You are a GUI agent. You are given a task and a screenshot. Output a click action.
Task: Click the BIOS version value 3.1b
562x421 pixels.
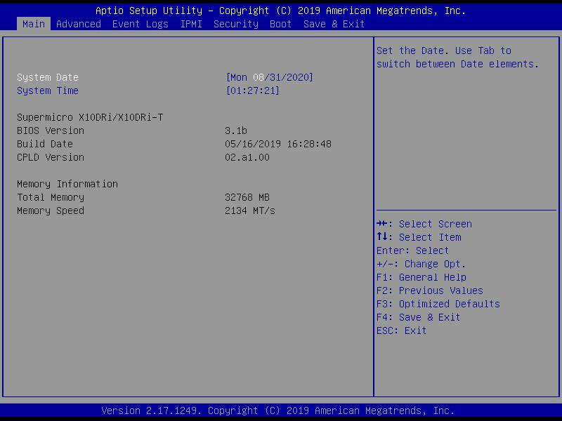tap(236, 131)
